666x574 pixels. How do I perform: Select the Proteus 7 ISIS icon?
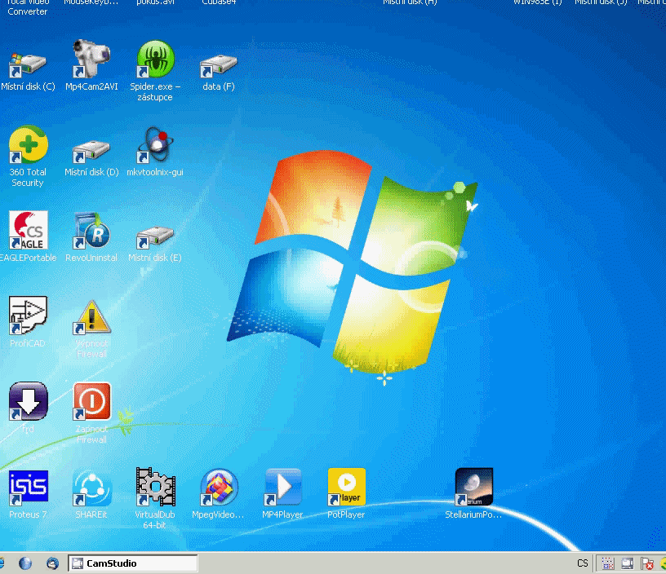pyautogui.click(x=28, y=487)
